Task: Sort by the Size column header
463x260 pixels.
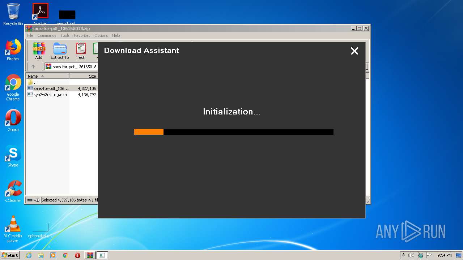Action: 84,76
